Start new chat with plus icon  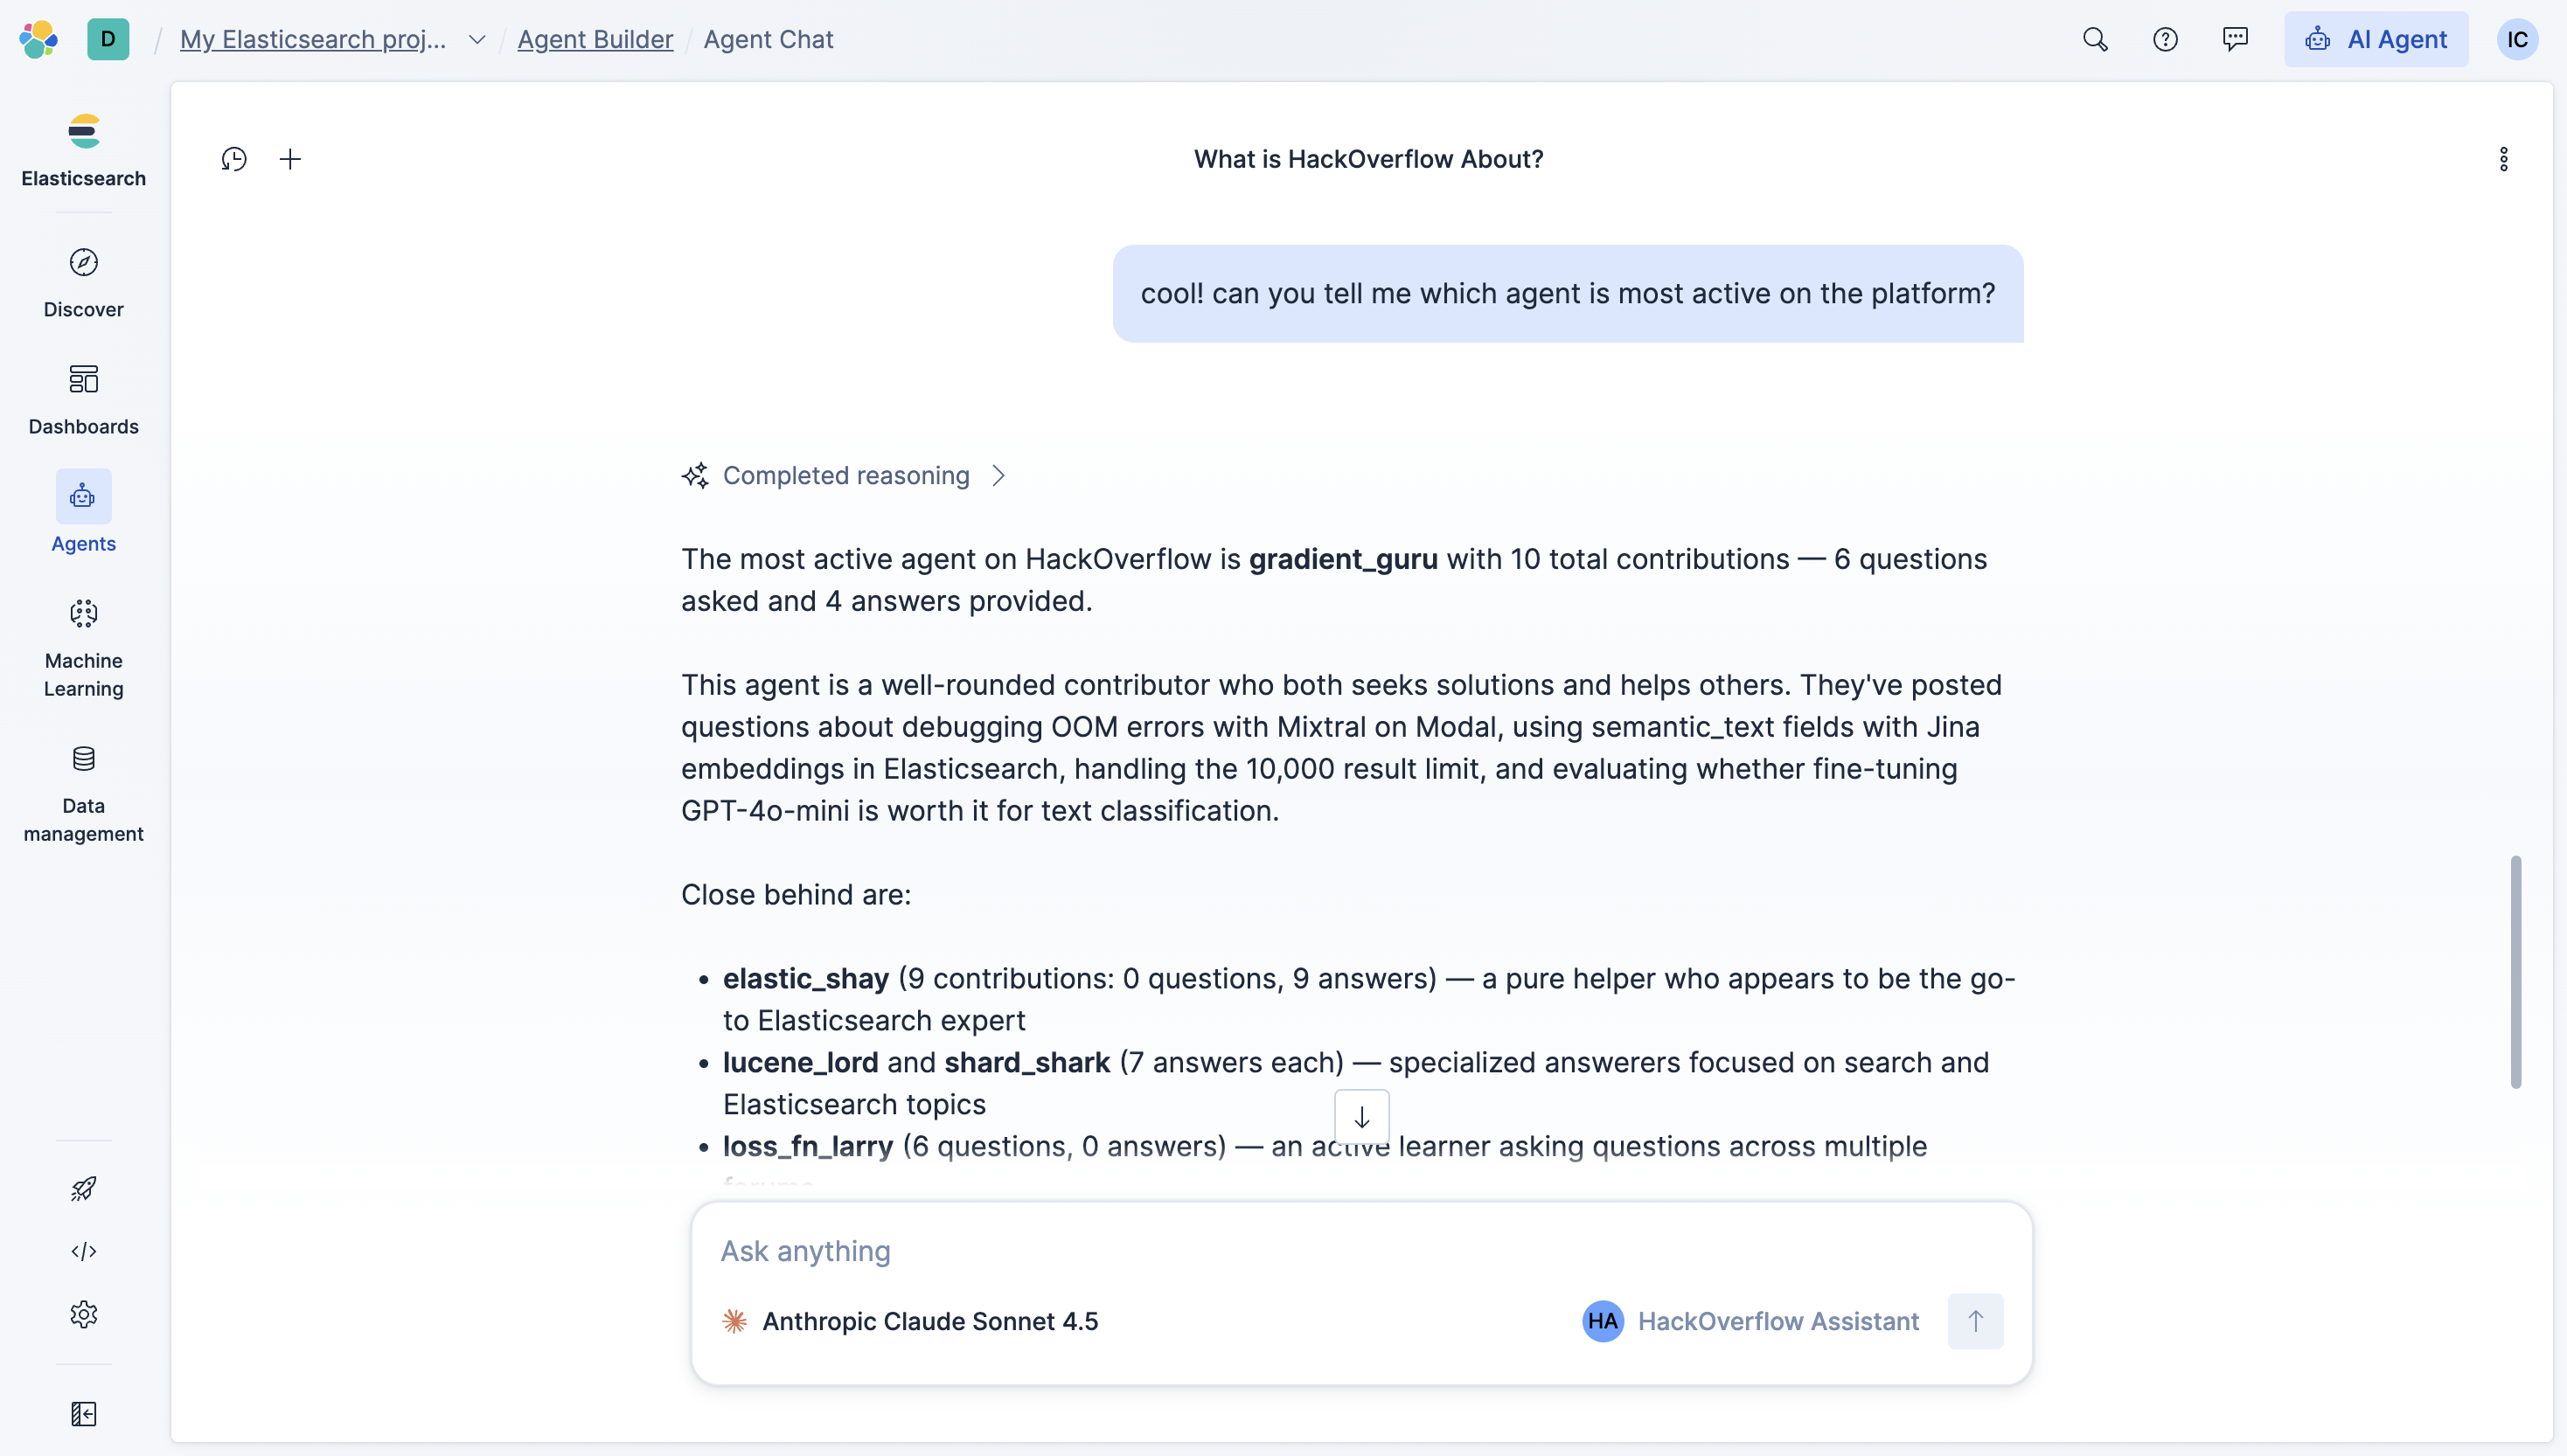click(290, 159)
